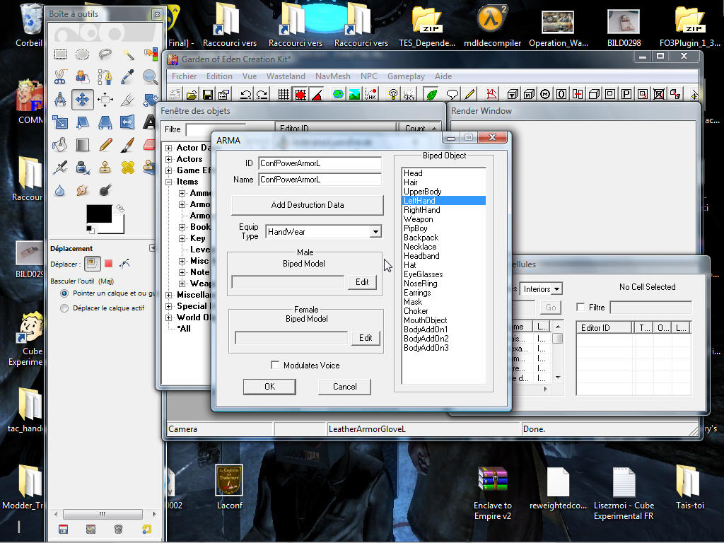
Task: Expand the Key subtree under Items
Action: (182, 239)
